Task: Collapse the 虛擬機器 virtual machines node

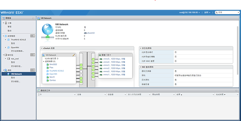Action: [x=3, y=36]
